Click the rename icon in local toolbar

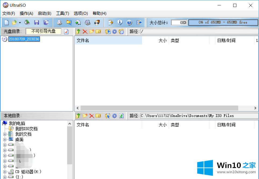pyautogui.click(x=98, y=116)
